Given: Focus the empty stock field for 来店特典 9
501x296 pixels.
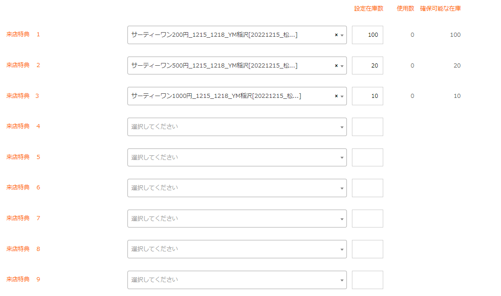Looking at the screenshot, I should (x=367, y=279).
